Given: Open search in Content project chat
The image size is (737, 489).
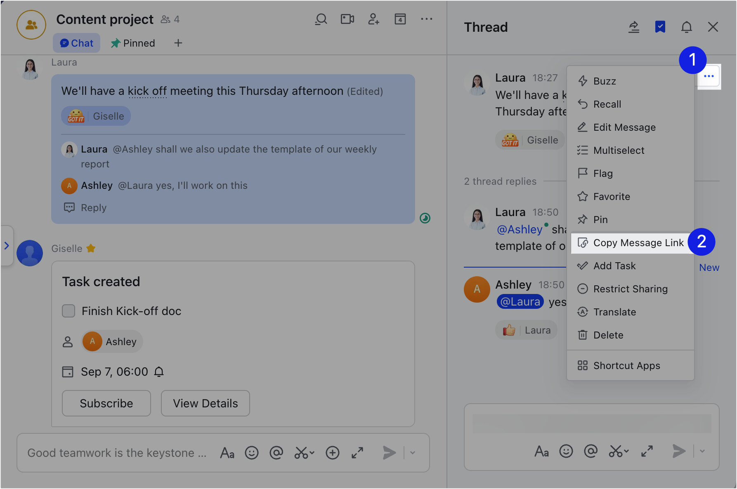Looking at the screenshot, I should 321,19.
